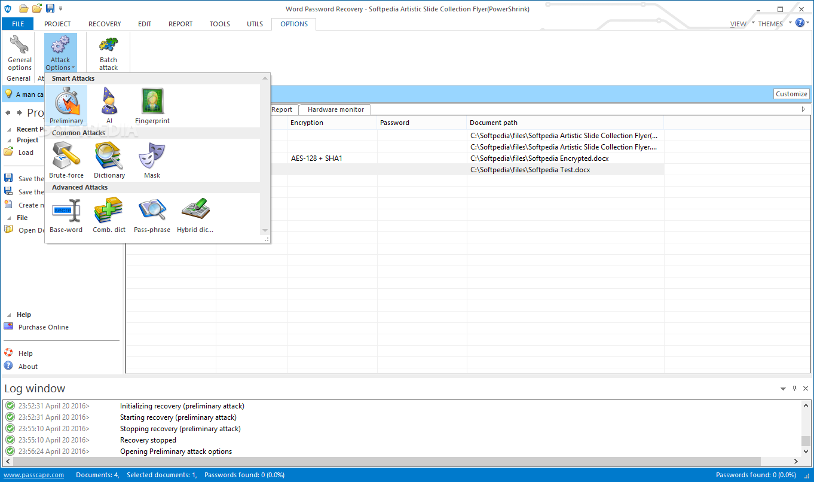Navigate back with the left arrow
Screen dimensions: 814x482
click(8, 113)
